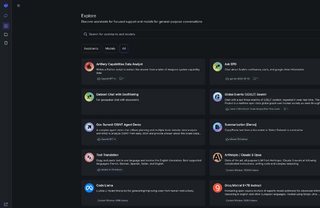
Task: Click the external link icon at bottom-left
Action: pos(6,204)
